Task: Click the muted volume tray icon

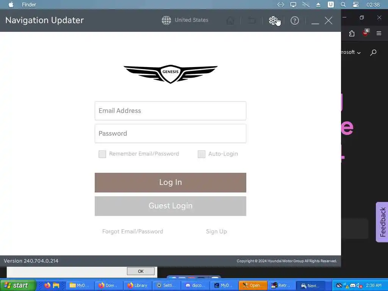Action: [359, 286]
